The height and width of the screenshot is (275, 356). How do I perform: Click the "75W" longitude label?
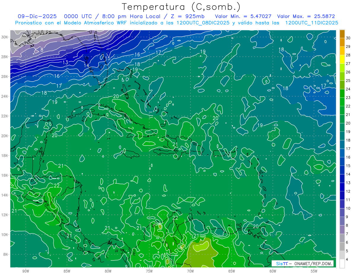tap(149, 271)
